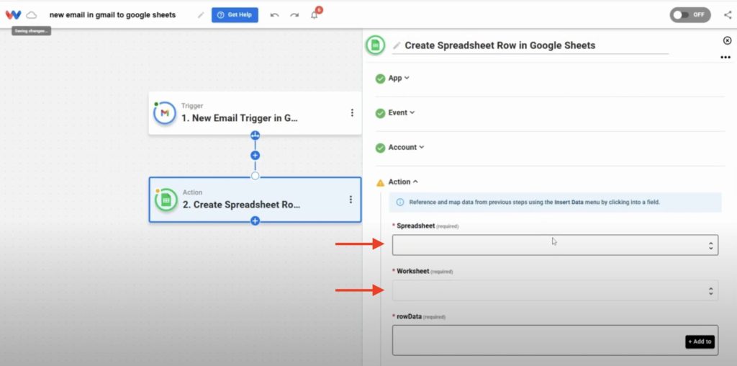Open the action step three-dot menu
The width and height of the screenshot is (737, 366).
351,200
